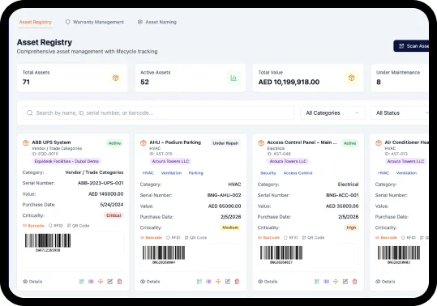Image resolution: width=437 pixels, height=306 pixels.
Task: Click the AHU Podium Parking barcode image
Action: coord(164,255)
